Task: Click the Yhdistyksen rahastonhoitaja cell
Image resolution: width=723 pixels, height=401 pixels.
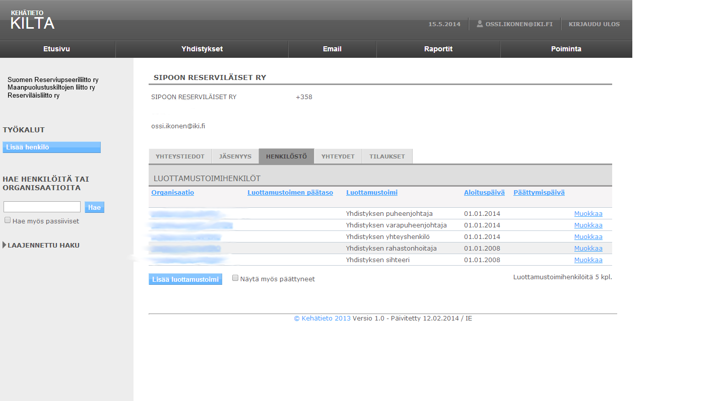Action: [x=391, y=248]
